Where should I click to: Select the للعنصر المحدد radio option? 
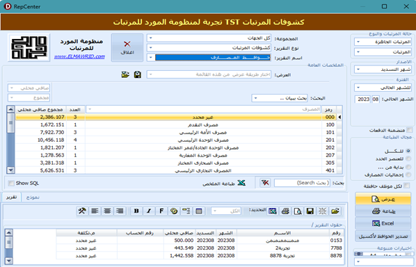tap(408, 159)
